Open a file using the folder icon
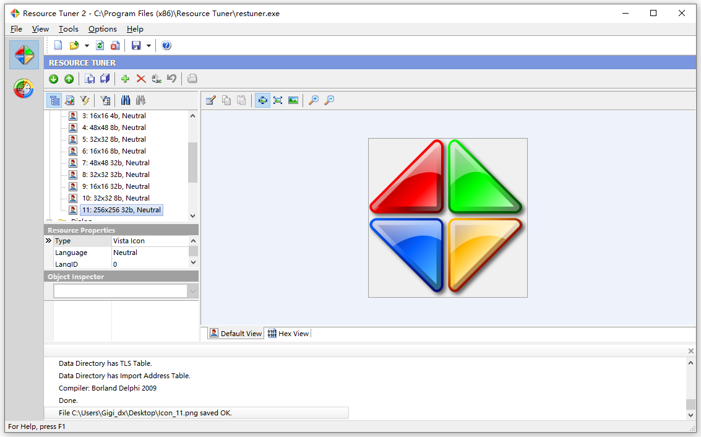 tap(74, 45)
